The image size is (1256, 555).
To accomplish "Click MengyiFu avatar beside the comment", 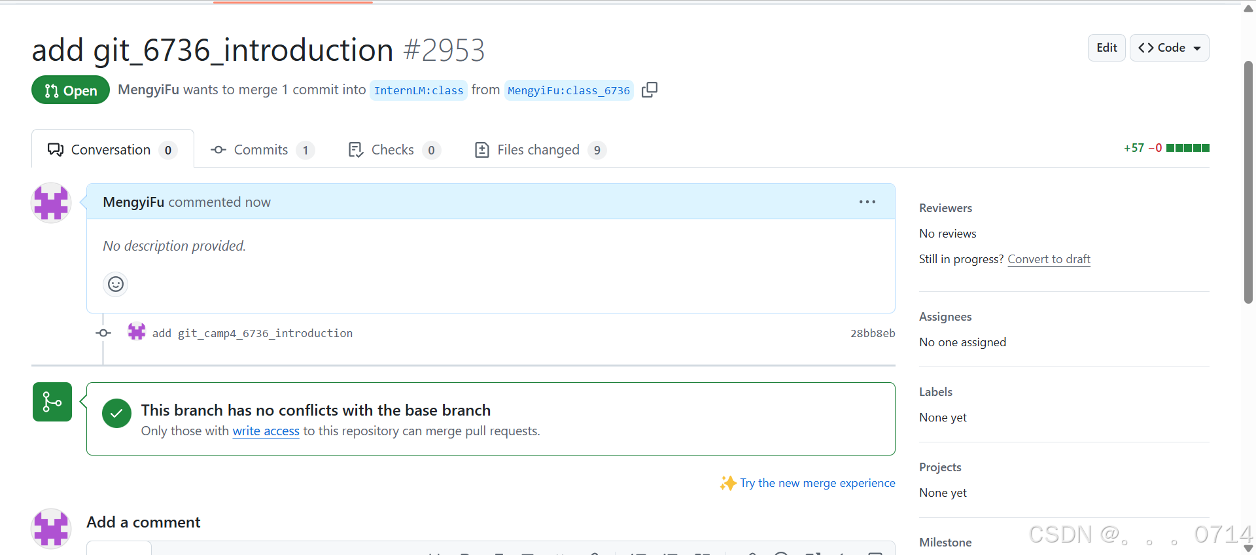I will [x=51, y=203].
